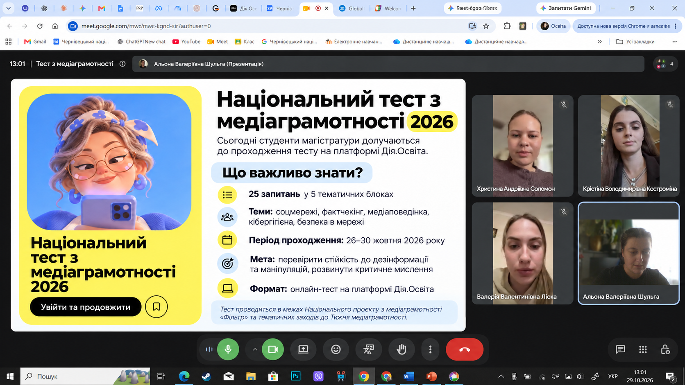Open the emoji reactions panel
This screenshot has height=385, width=685.
[336, 349]
